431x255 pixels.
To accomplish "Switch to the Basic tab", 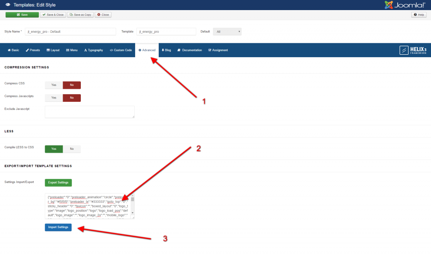I will pos(13,50).
